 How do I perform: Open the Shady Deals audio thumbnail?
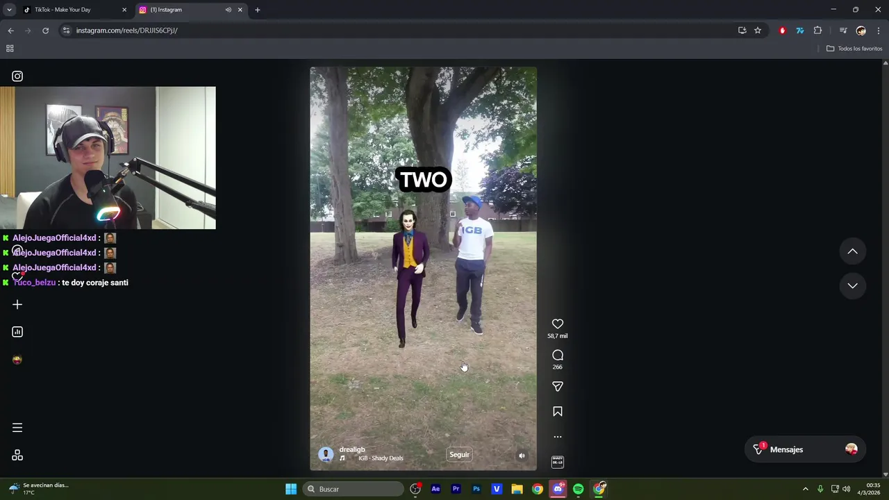click(557, 462)
